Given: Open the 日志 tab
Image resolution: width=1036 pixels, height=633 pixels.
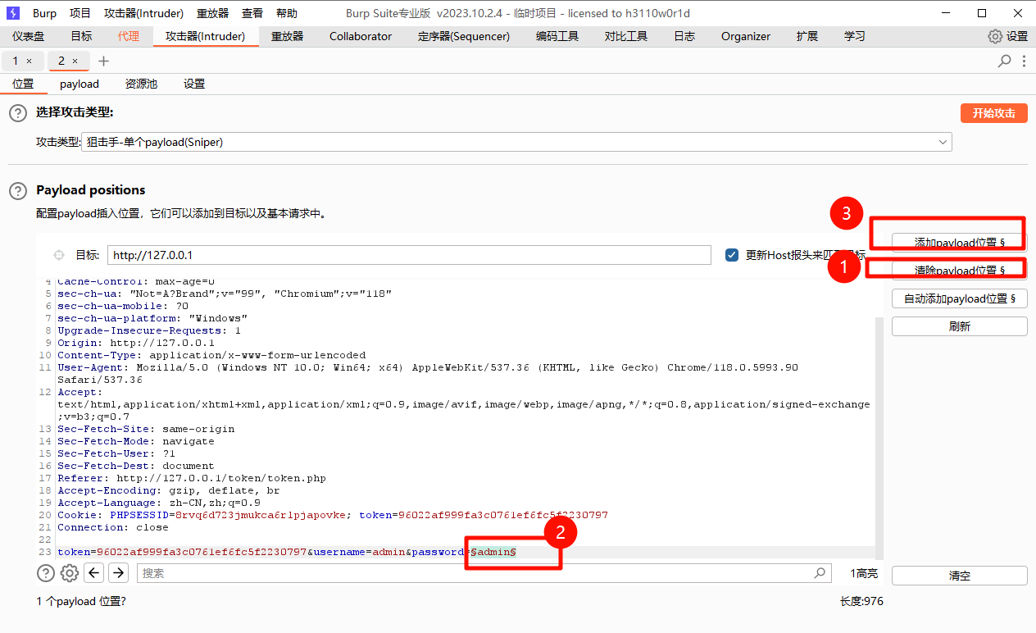Looking at the screenshot, I should tap(684, 36).
